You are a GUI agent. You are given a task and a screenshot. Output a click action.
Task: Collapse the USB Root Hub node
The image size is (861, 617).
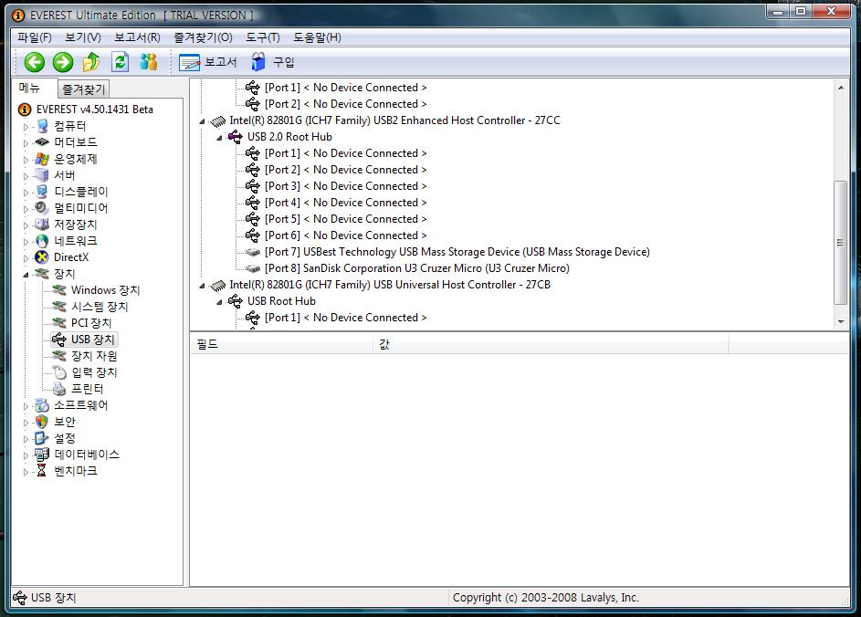click(220, 302)
